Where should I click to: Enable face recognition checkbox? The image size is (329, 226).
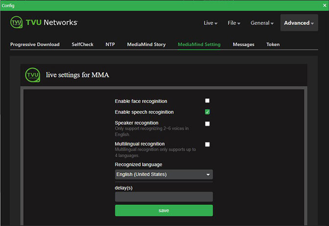[x=207, y=101]
